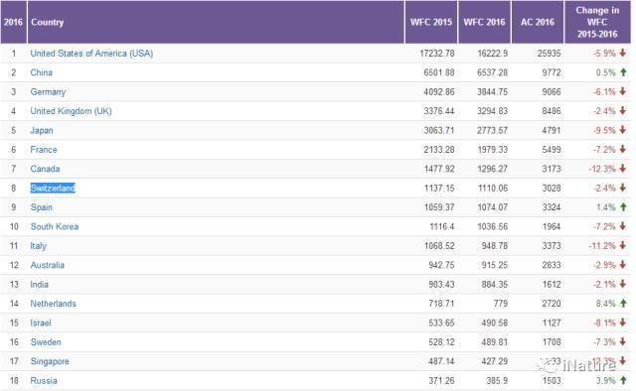This screenshot has width=636, height=391.
Task: Sort by the AC 2016 column header
Action: (538, 22)
